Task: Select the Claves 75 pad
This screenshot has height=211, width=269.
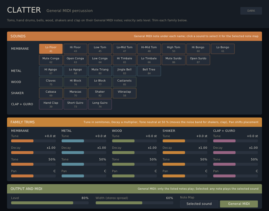Action: click(x=51, y=82)
